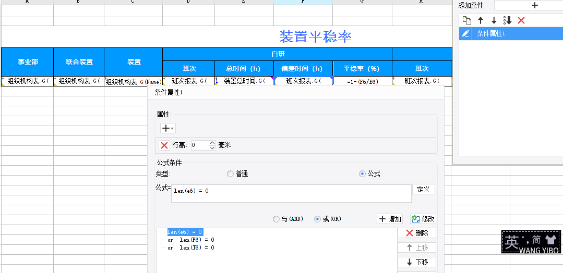Click the 增加 button

(390, 219)
